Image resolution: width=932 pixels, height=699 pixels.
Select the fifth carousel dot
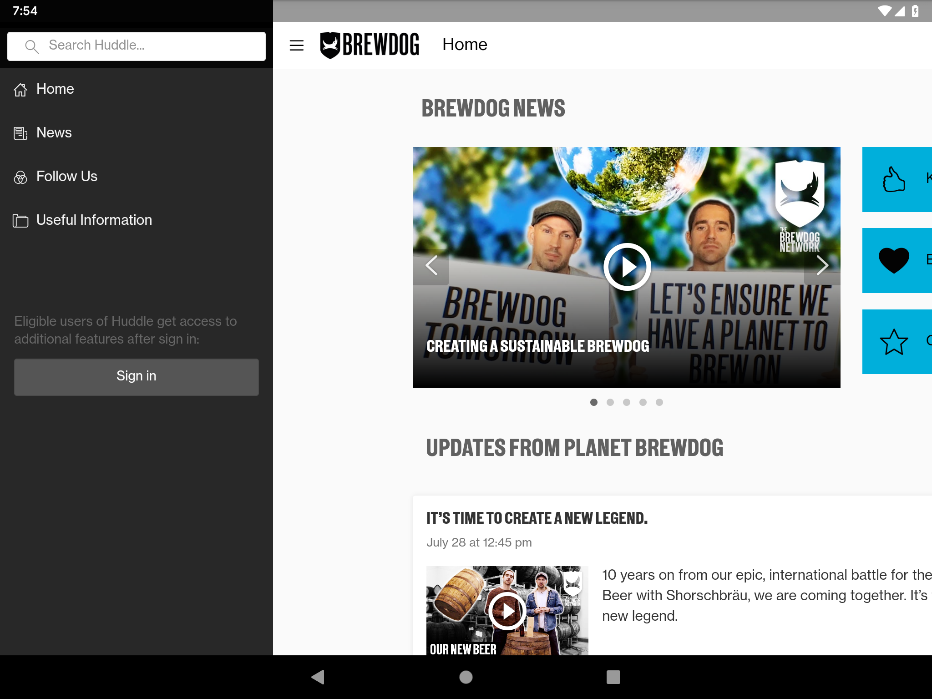click(659, 402)
